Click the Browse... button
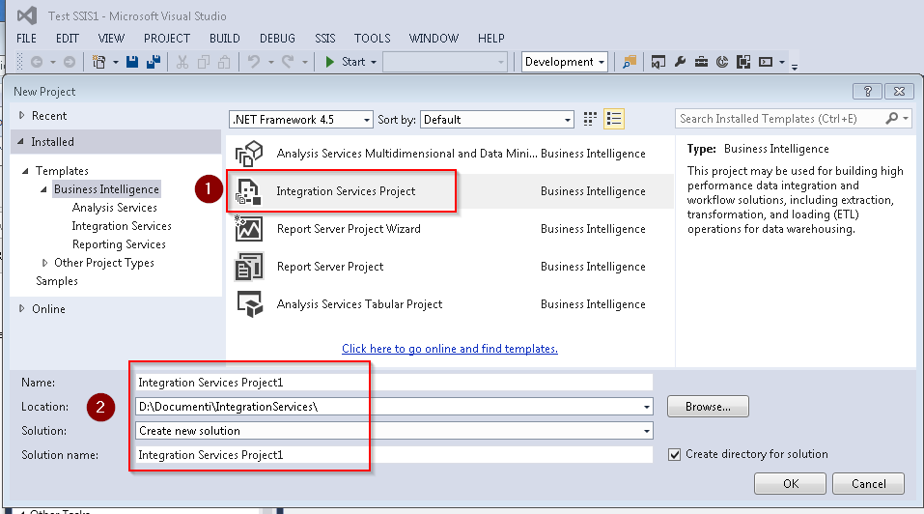 [708, 406]
